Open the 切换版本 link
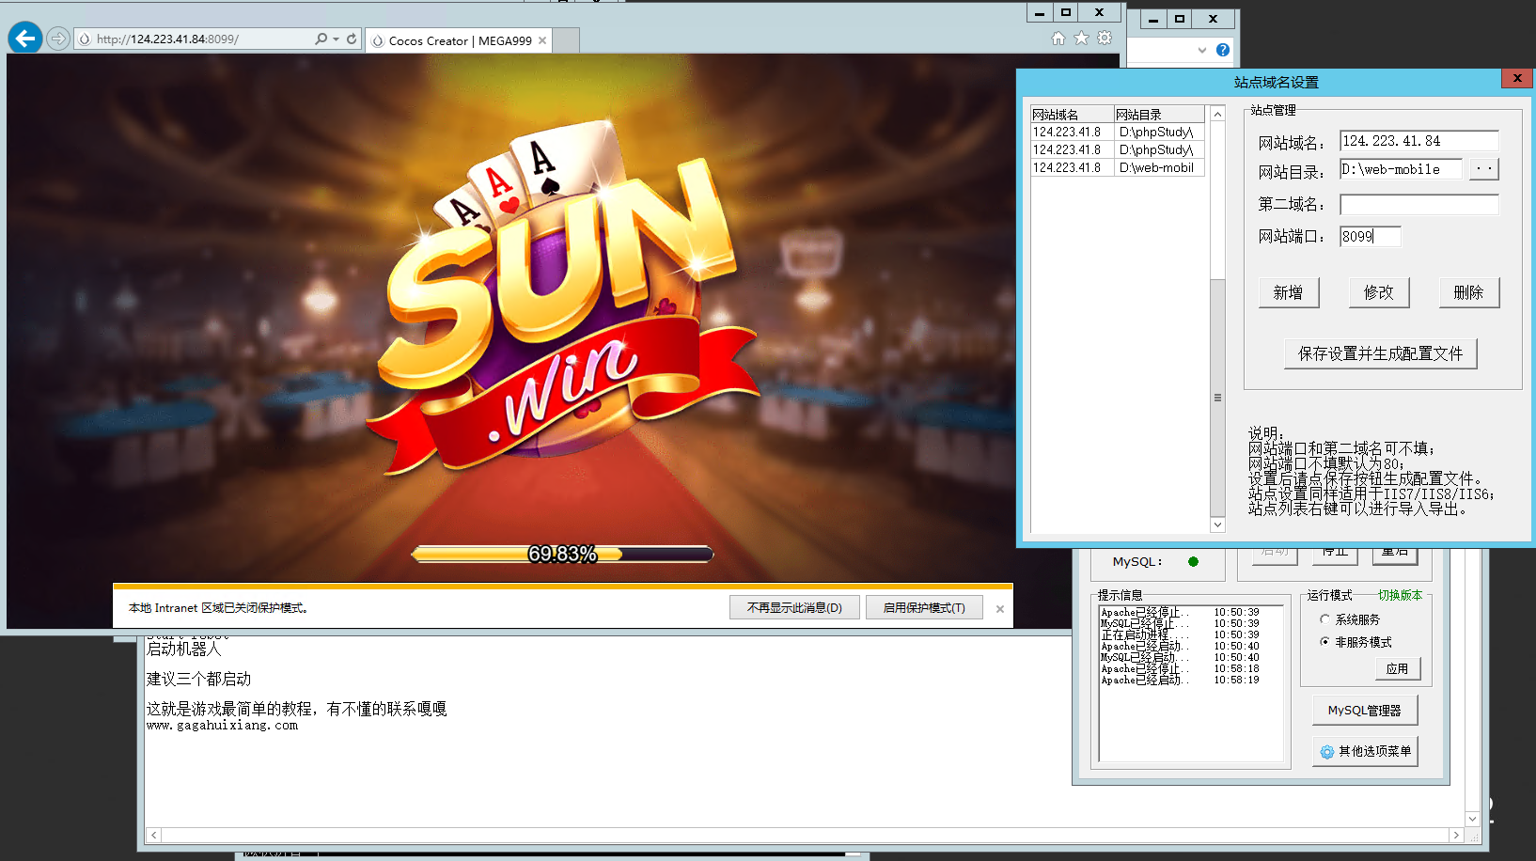Image resolution: width=1536 pixels, height=861 pixels. coord(1401,595)
